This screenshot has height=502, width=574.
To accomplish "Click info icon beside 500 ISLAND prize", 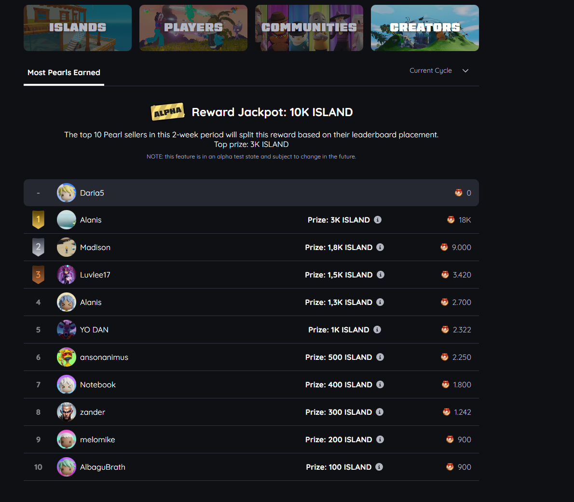I will tap(380, 357).
